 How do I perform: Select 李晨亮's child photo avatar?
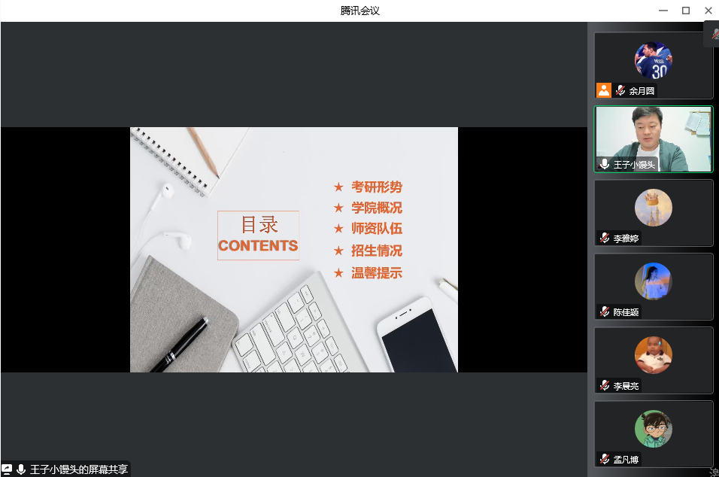pyautogui.click(x=653, y=355)
